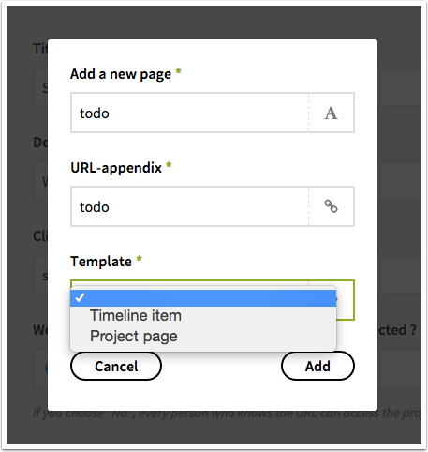The width and height of the screenshot is (428, 452).
Task: Click the letter A icon in the page name field
Action: coord(331,113)
